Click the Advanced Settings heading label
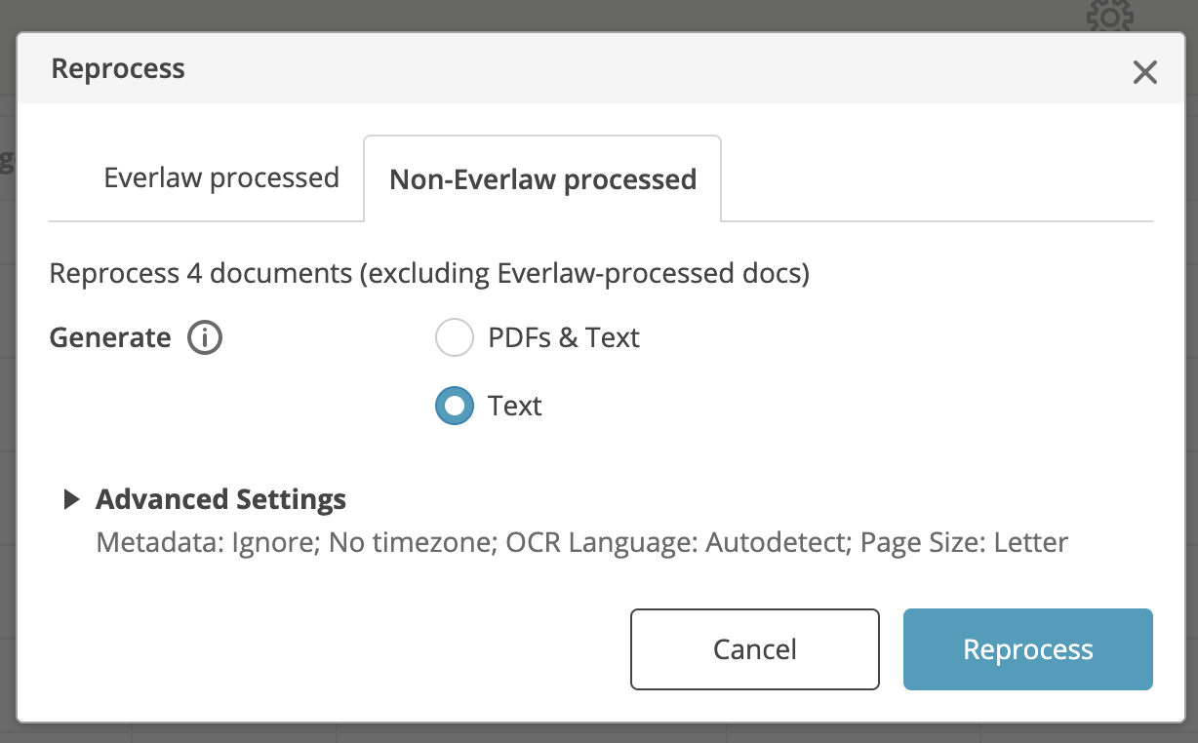Image resolution: width=1198 pixels, height=743 pixels. (x=220, y=500)
